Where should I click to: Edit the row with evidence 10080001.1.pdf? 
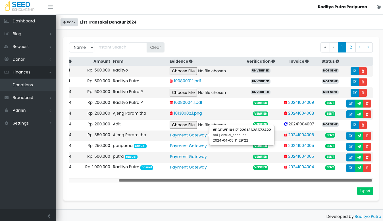click(355, 82)
